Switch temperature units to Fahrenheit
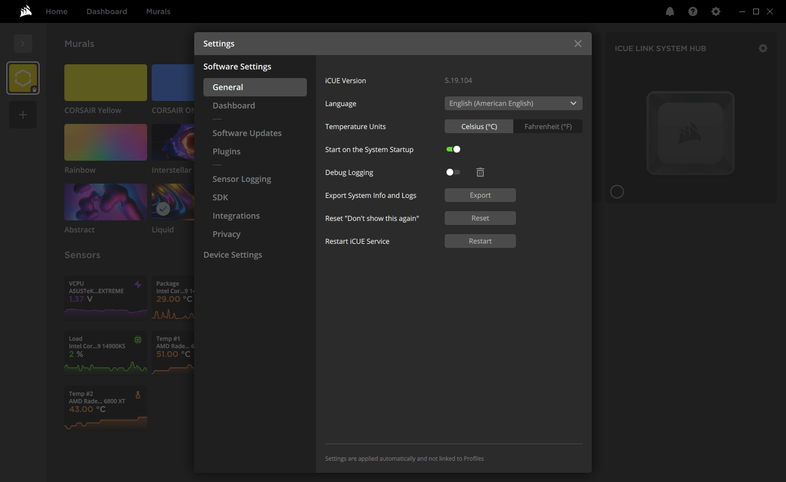 548,126
